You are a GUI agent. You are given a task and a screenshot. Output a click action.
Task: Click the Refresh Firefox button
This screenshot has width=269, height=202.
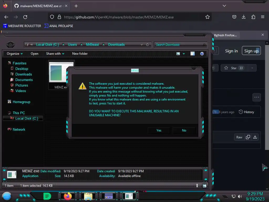(225, 35)
